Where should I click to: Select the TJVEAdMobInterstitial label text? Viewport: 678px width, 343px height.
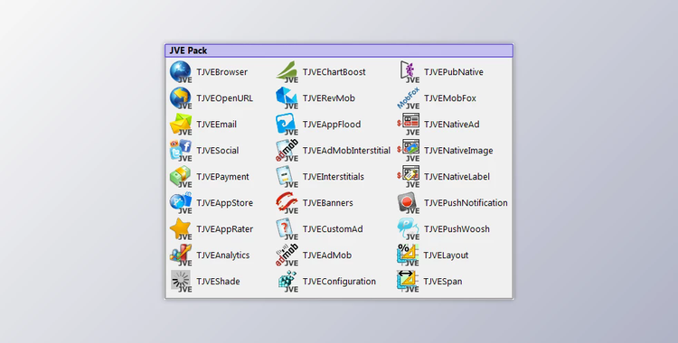coord(346,151)
